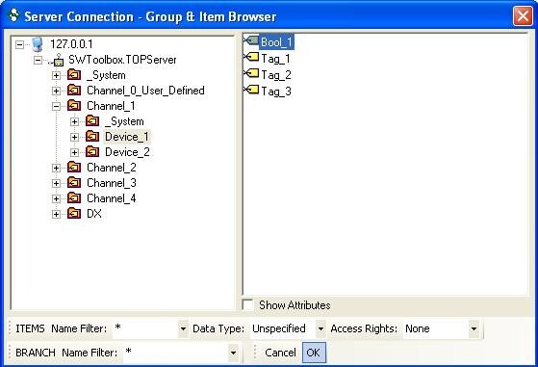Open the ITEMS Name Filter dropdown
The image size is (538, 367).
click(183, 328)
